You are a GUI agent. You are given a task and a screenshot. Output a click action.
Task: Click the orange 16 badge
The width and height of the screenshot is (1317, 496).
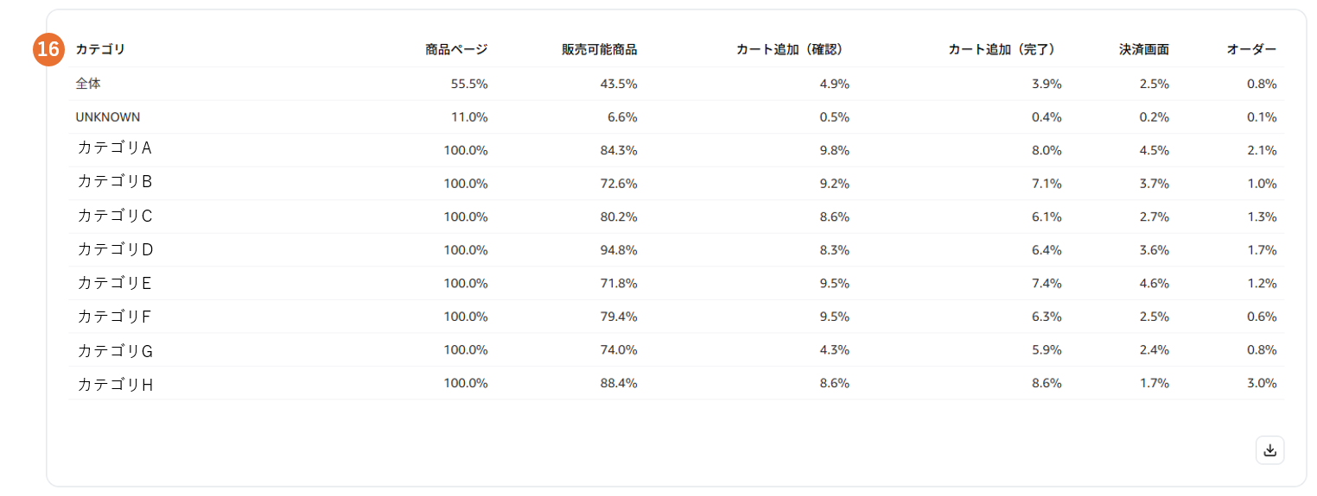click(48, 50)
